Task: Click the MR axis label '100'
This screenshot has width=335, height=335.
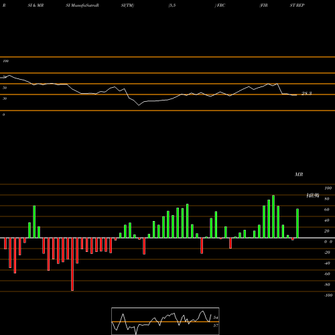Action: (328, 188)
